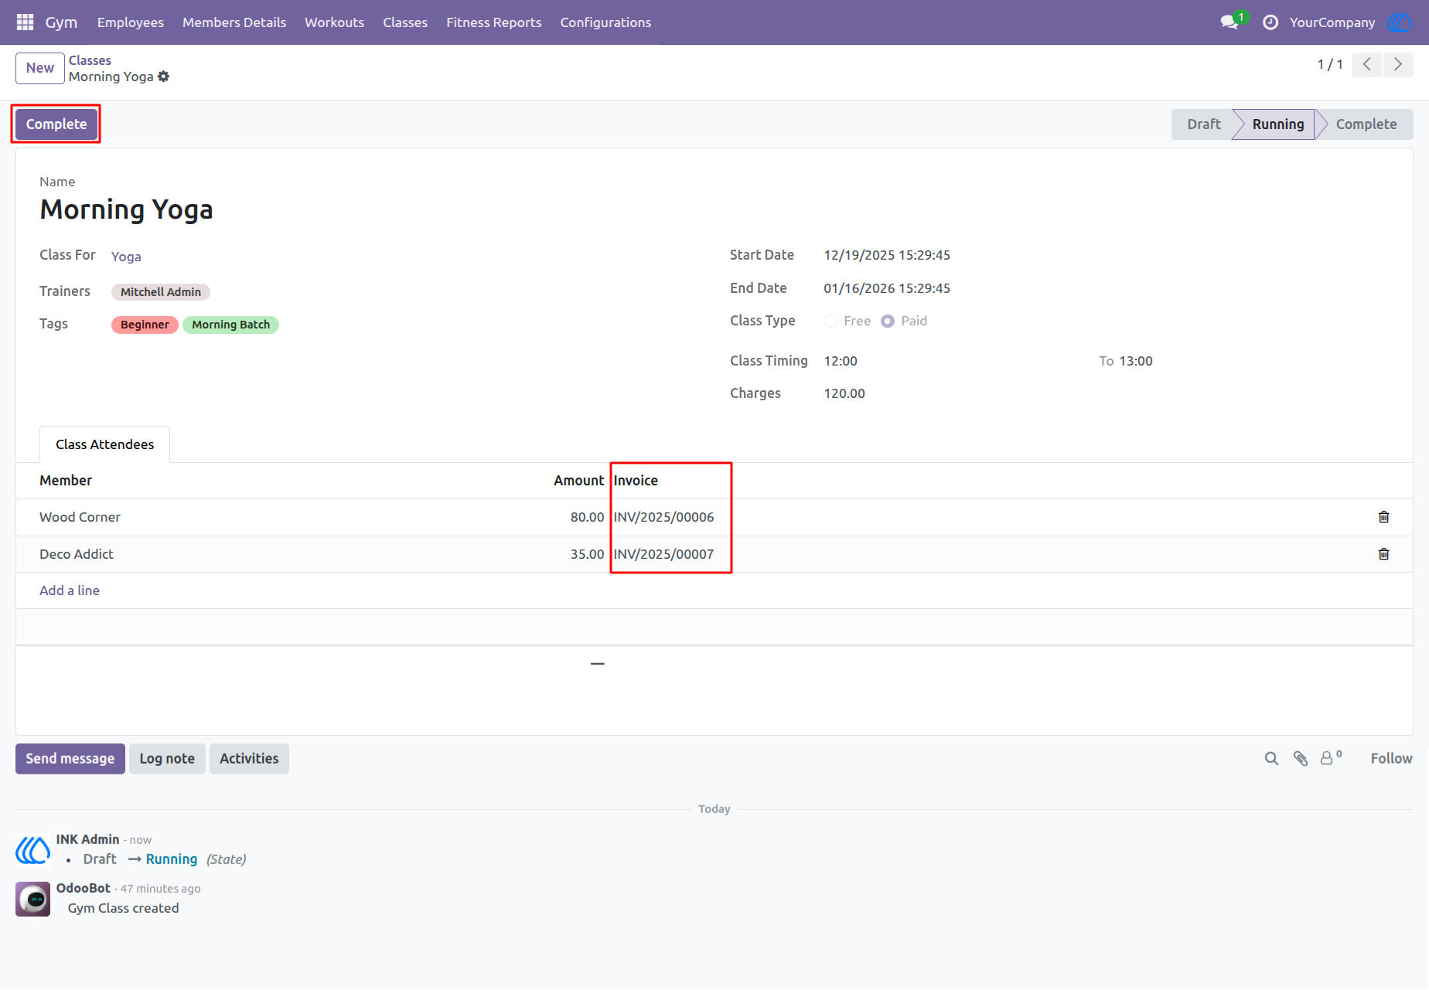The image size is (1429, 990).
Task: Go to next record arrow
Action: (x=1398, y=65)
